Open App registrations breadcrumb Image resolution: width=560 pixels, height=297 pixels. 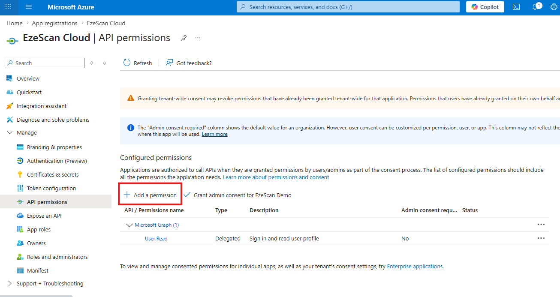click(x=54, y=23)
